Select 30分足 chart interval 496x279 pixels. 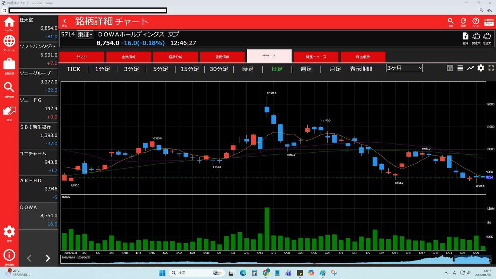pyautogui.click(x=219, y=69)
